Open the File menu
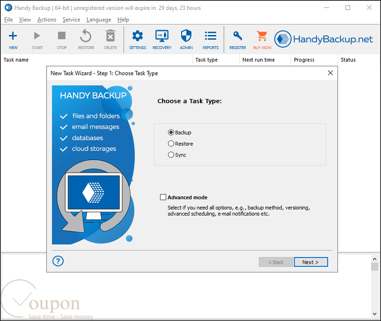Screen dimensions: 381x321 tap(8, 20)
